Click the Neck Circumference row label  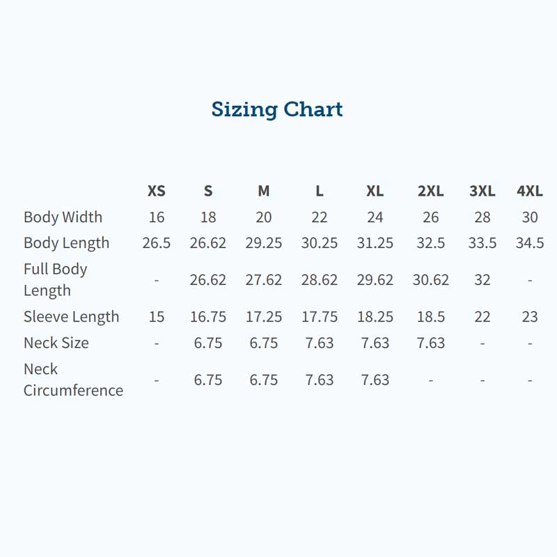(x=73, y=379)
